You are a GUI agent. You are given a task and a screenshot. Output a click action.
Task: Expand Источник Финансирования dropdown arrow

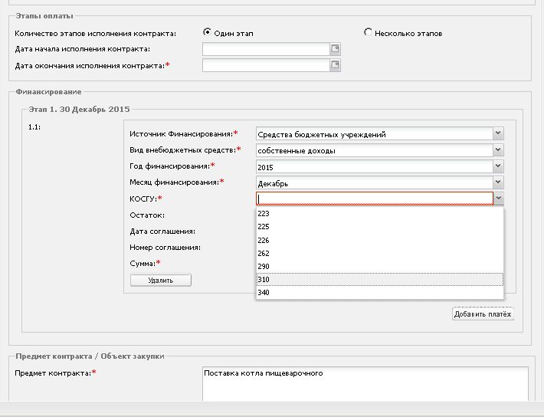[498, 133]
